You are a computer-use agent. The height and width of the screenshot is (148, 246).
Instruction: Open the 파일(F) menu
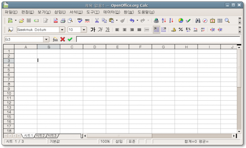11,12
